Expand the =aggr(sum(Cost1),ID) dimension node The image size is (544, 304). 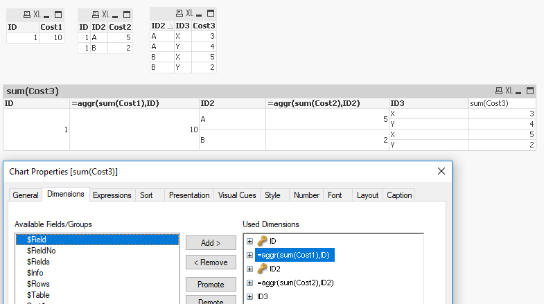coord(249,255)
